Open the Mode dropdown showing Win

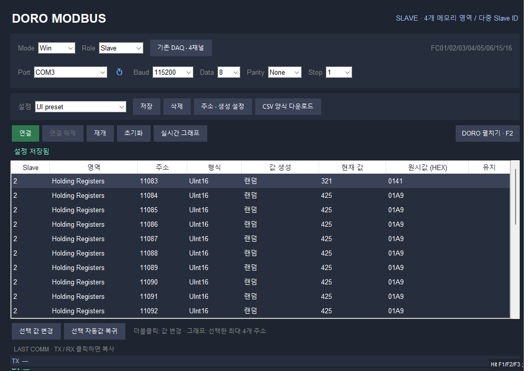pyautogui.click(x=56, y=48)
